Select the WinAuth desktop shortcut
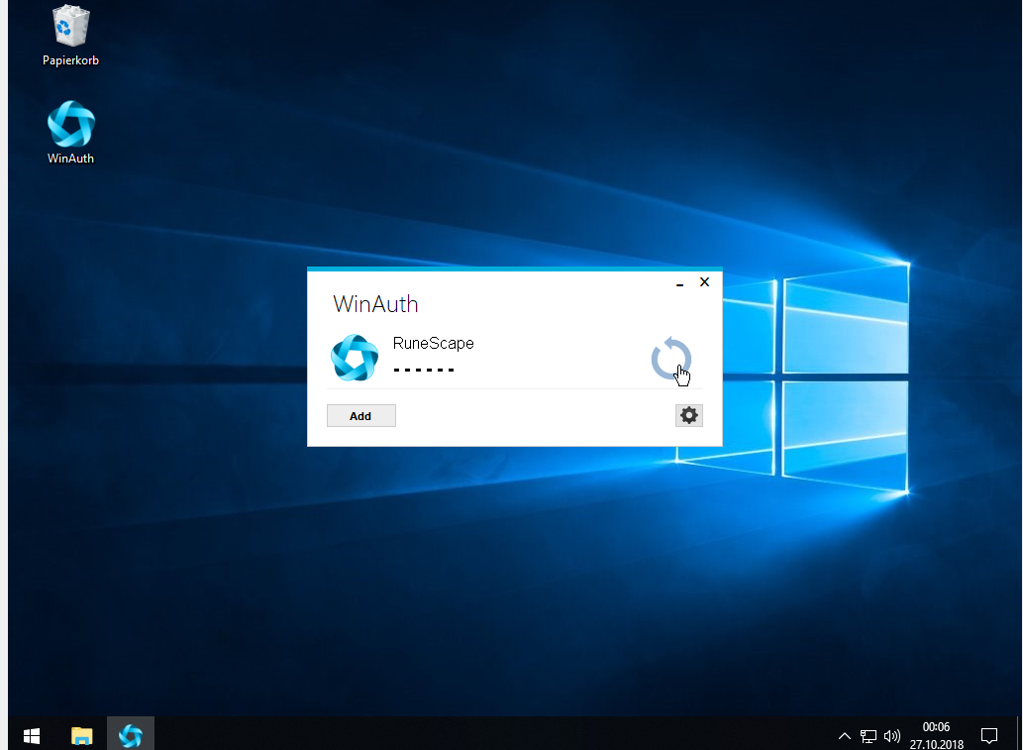 [x=70, y=132]
